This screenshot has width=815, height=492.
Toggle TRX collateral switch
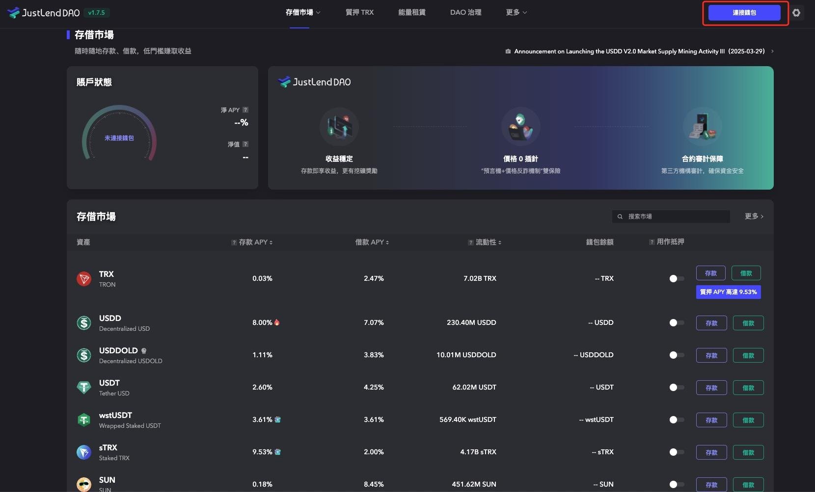[677, 279]
